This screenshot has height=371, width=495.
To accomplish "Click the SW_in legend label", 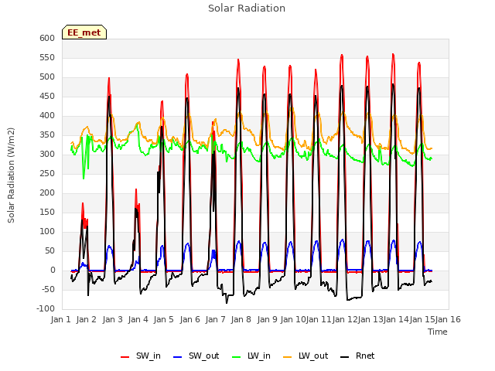I will (x=148, y=356).
